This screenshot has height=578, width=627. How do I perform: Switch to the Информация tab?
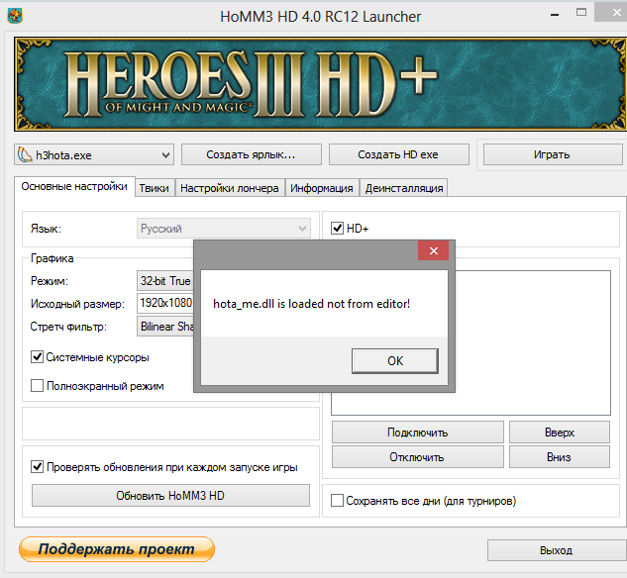322,188
